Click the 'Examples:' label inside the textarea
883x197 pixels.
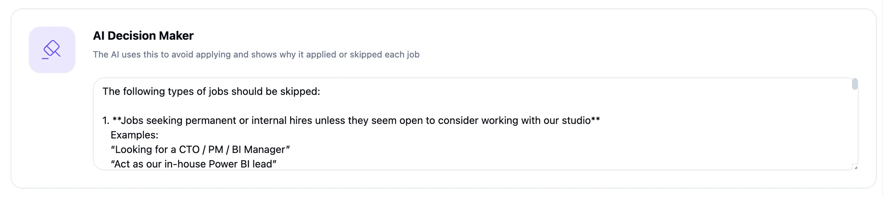click(x=134, y=135)
